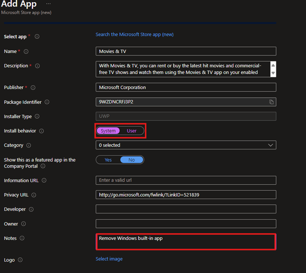The image size is (306, 273).
Task: Show info tooltip for Information URL
Action: [x=44, y=180]
